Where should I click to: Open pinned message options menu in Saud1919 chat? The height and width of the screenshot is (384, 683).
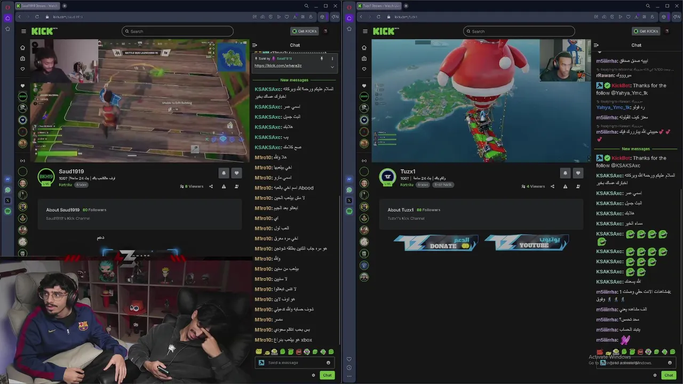pyautogui.click(x=332, y=58)
